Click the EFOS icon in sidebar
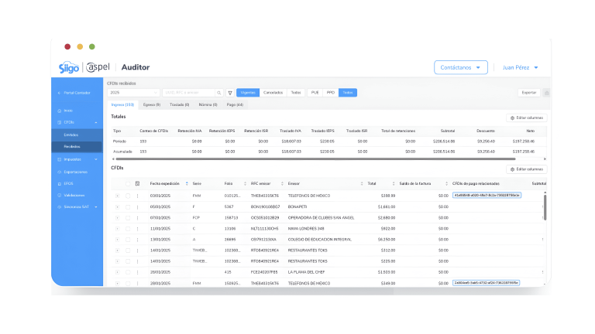 [59, 183]
